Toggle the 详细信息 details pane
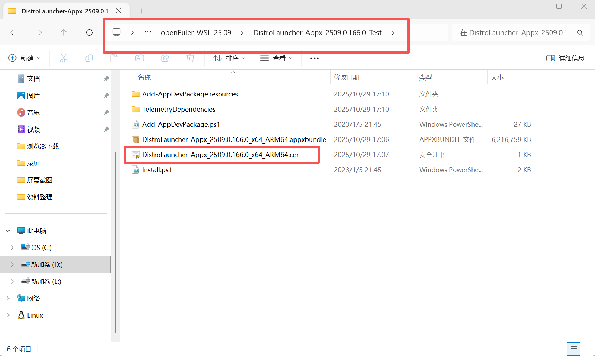Viewport: 595px width, 356px height. pyautogui.click(x=565, y=58)
